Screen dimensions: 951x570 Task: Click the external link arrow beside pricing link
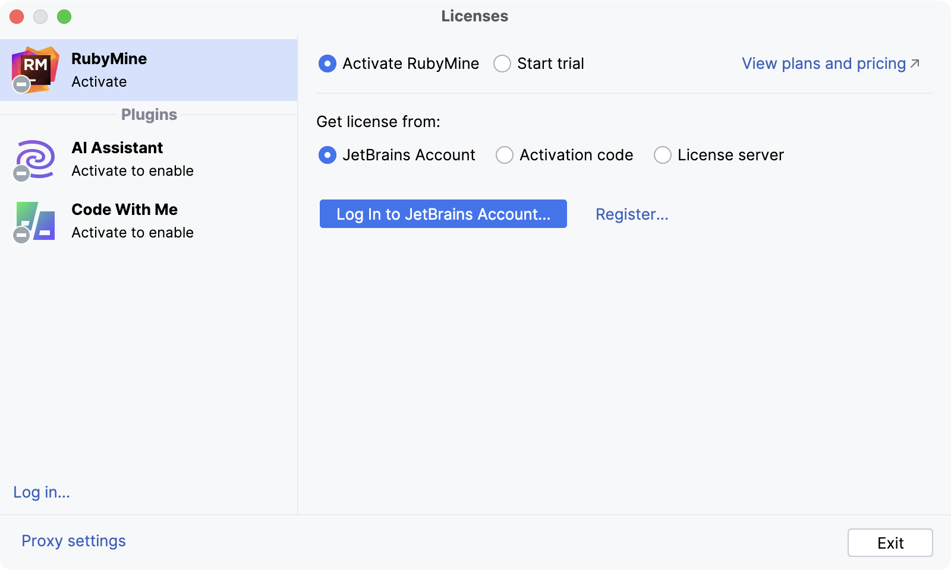[x=915, y=62]
